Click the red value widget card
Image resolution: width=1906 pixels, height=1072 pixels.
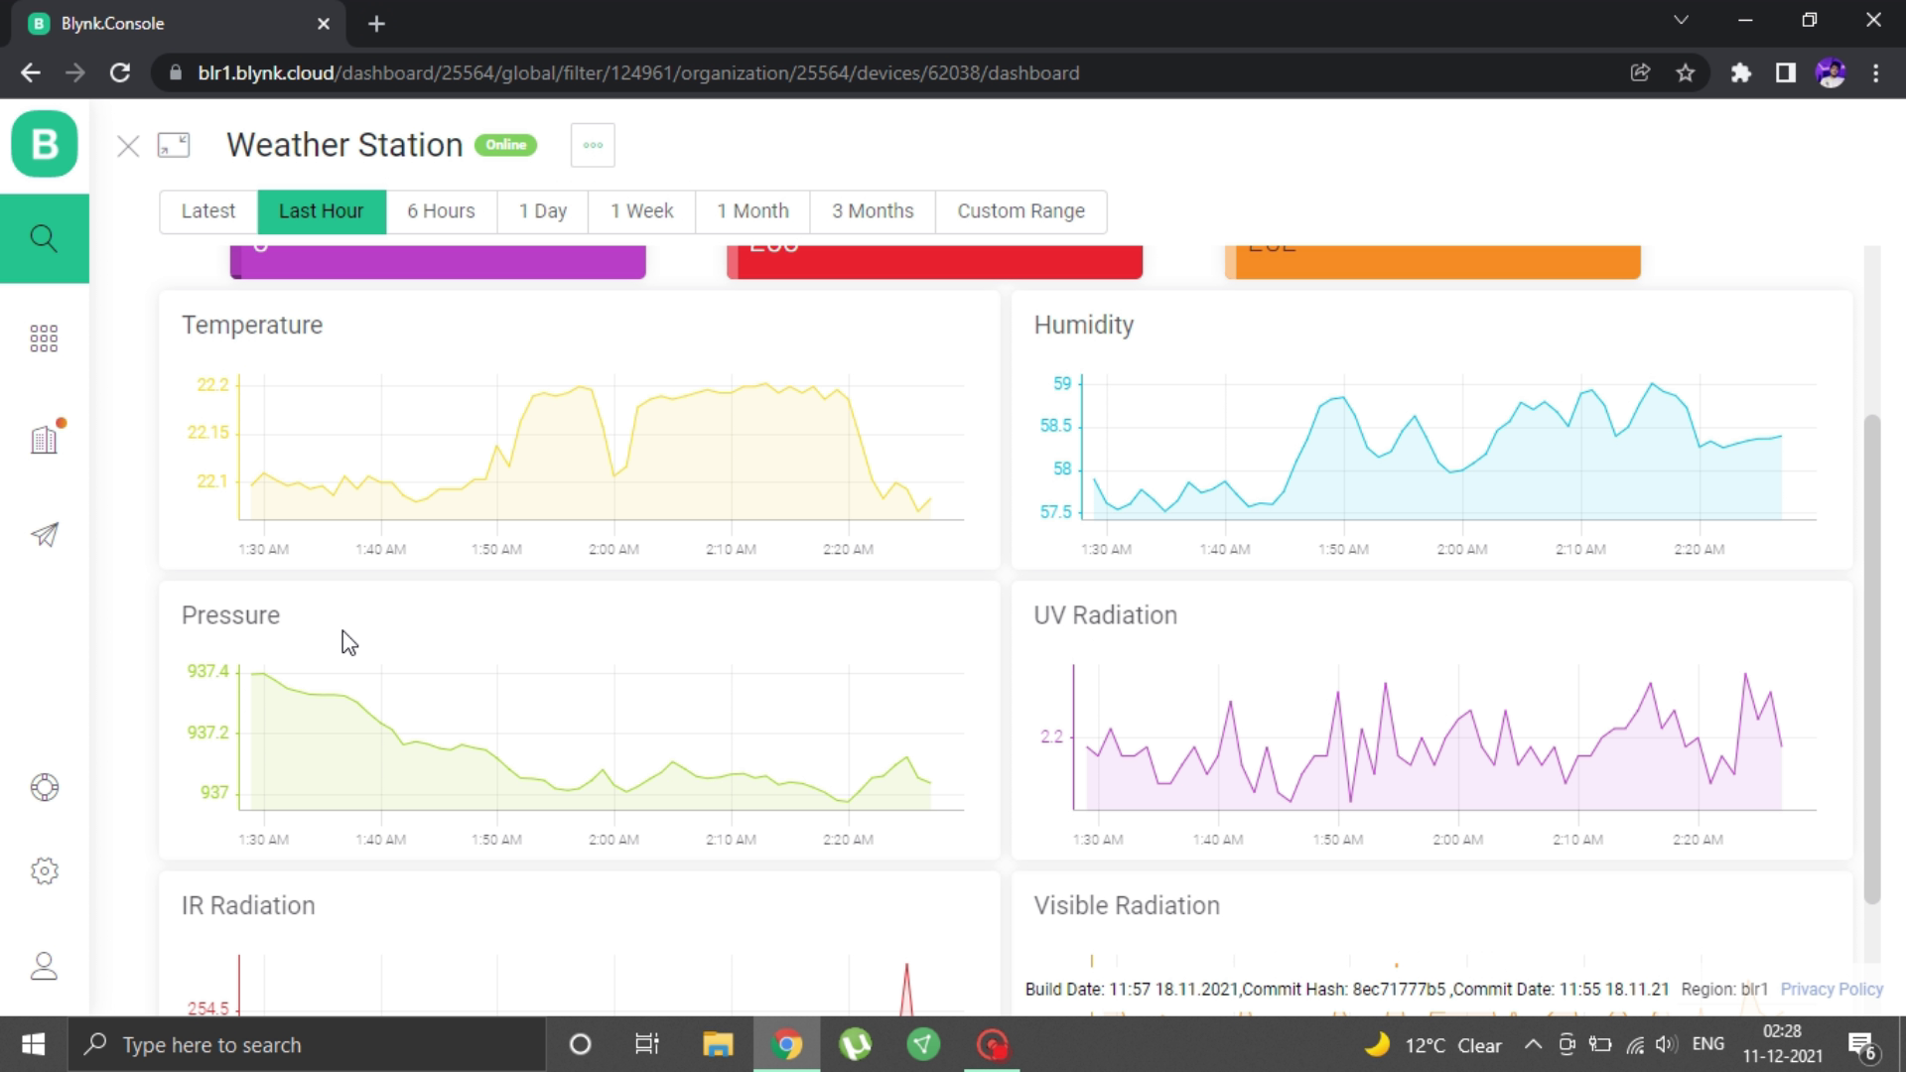click(x=934, y=262)
